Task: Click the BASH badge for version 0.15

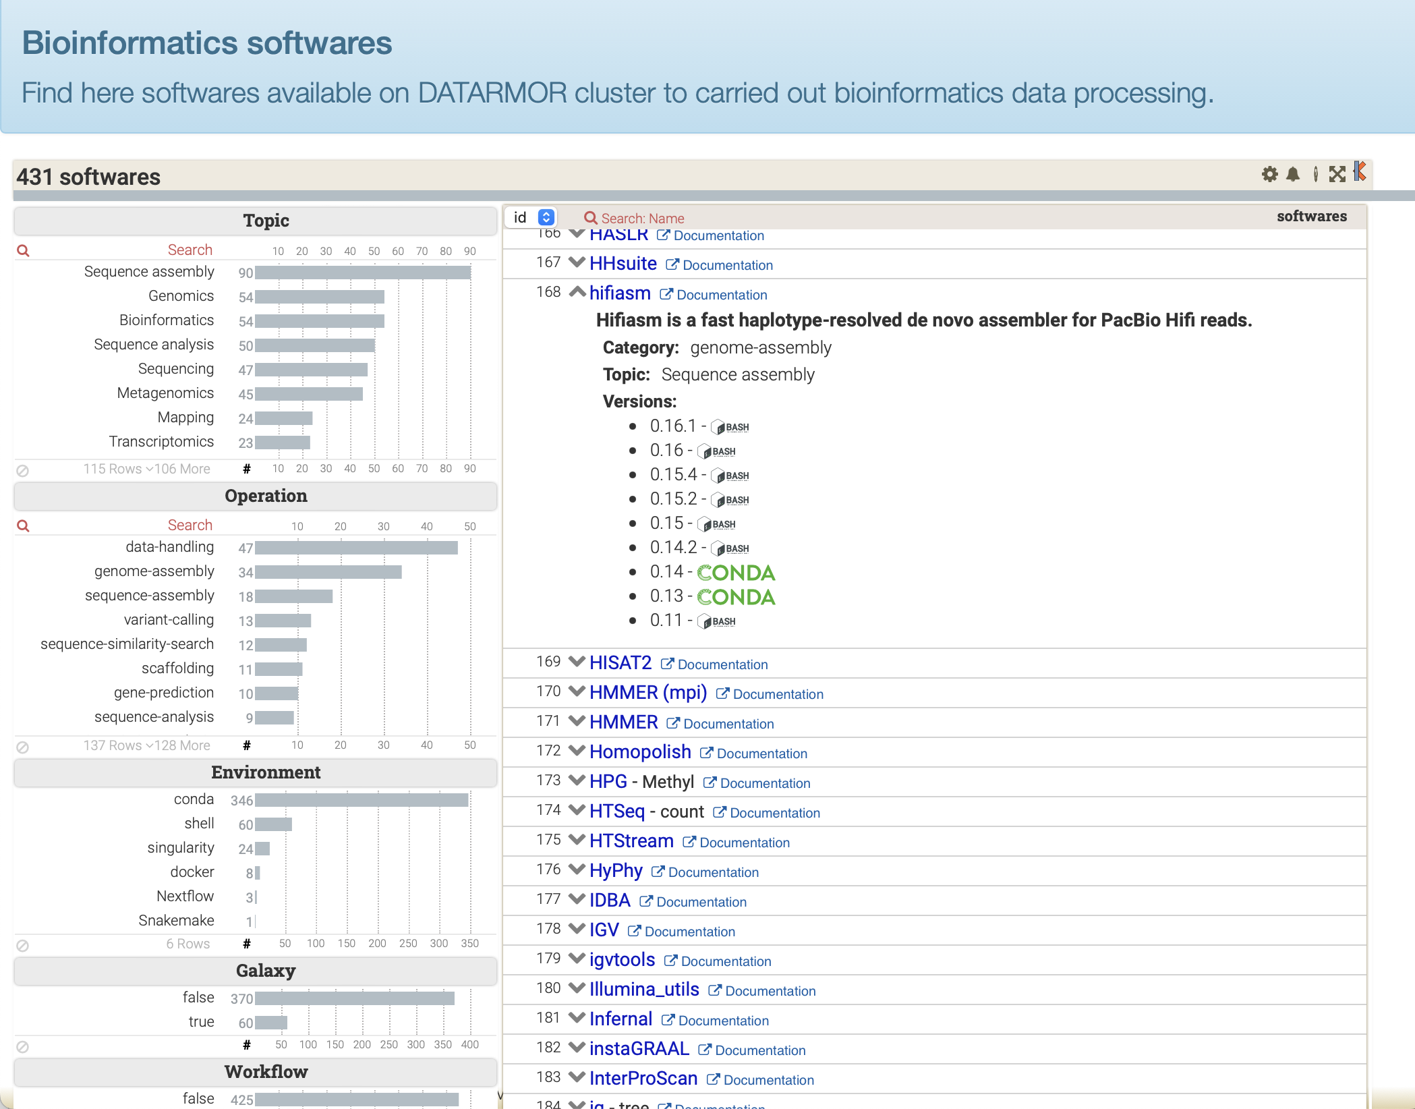Action: (716, 524)
